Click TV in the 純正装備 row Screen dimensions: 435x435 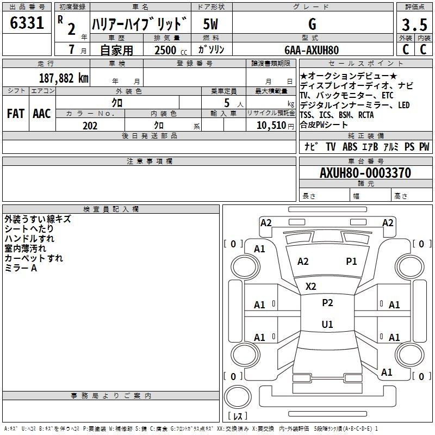331,147
